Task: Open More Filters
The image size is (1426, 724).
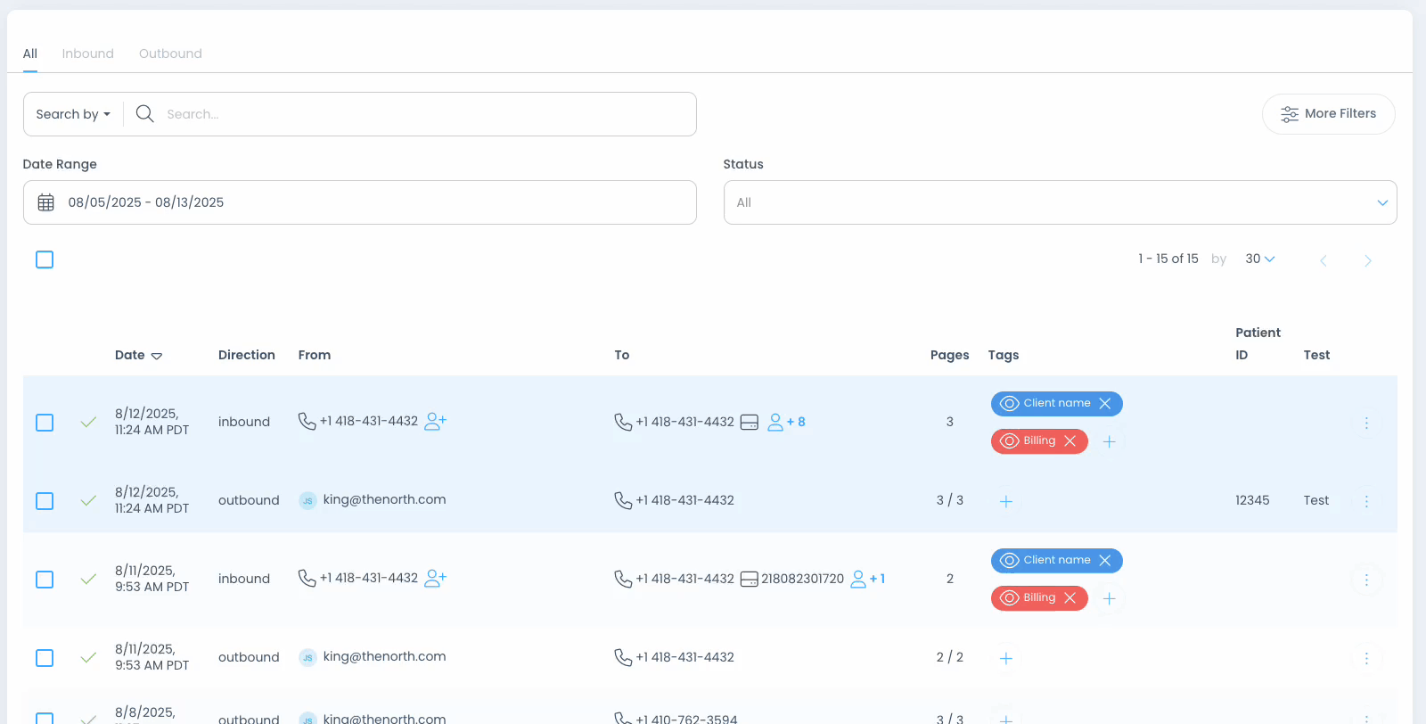Action: point(1328,114)
